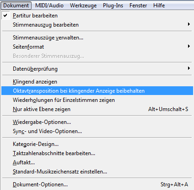
Task: Open the MIDI/Audio menu
Action: tap(49, 6)
